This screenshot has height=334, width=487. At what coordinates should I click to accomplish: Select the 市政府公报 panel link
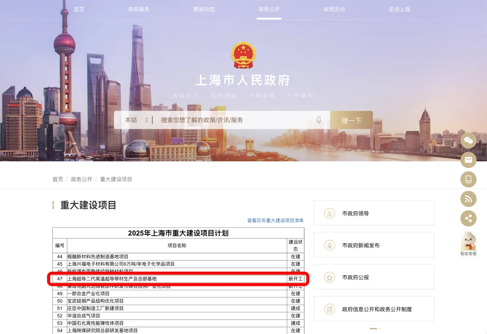(x=374, y=277)
